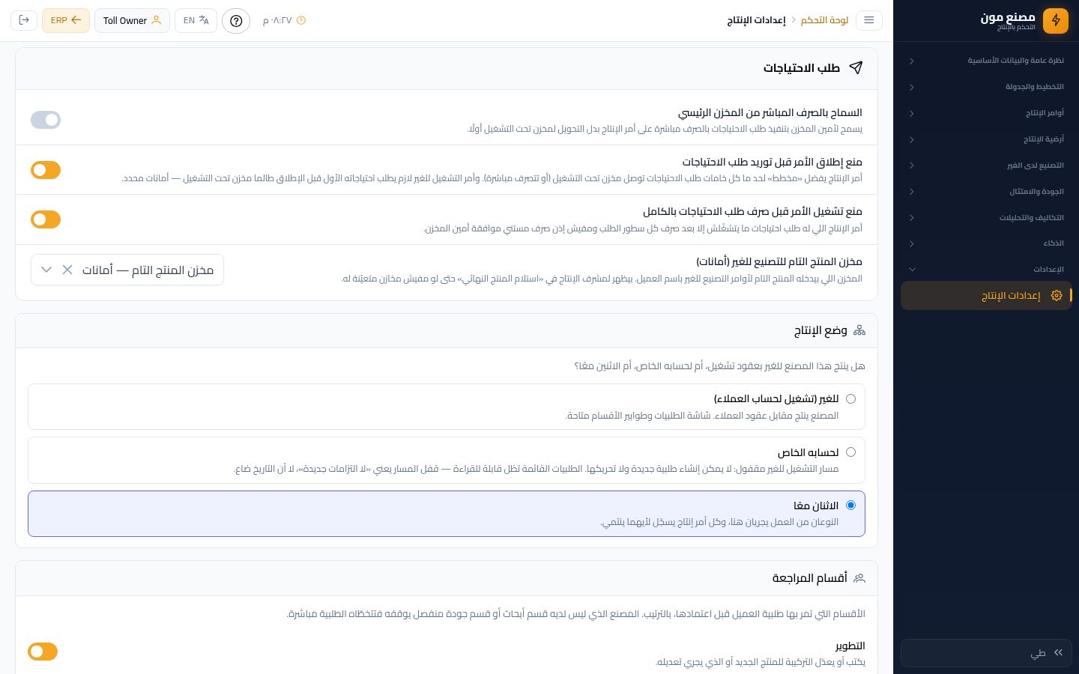Open the مخزن المنتج التام dropdown arrow
Viewport: 1079px width, 674px height.
click(46, 270)
